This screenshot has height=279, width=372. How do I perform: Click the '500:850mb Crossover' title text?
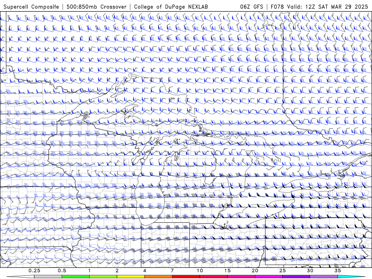[97, 7]
